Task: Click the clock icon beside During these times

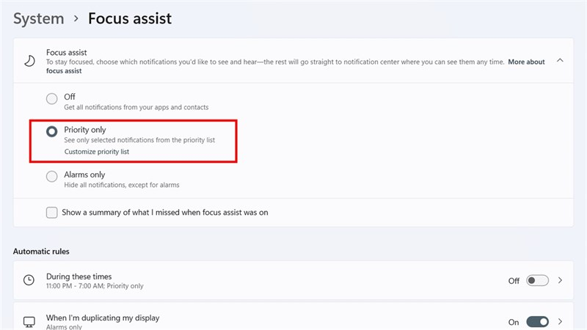Action: point(29,280)
